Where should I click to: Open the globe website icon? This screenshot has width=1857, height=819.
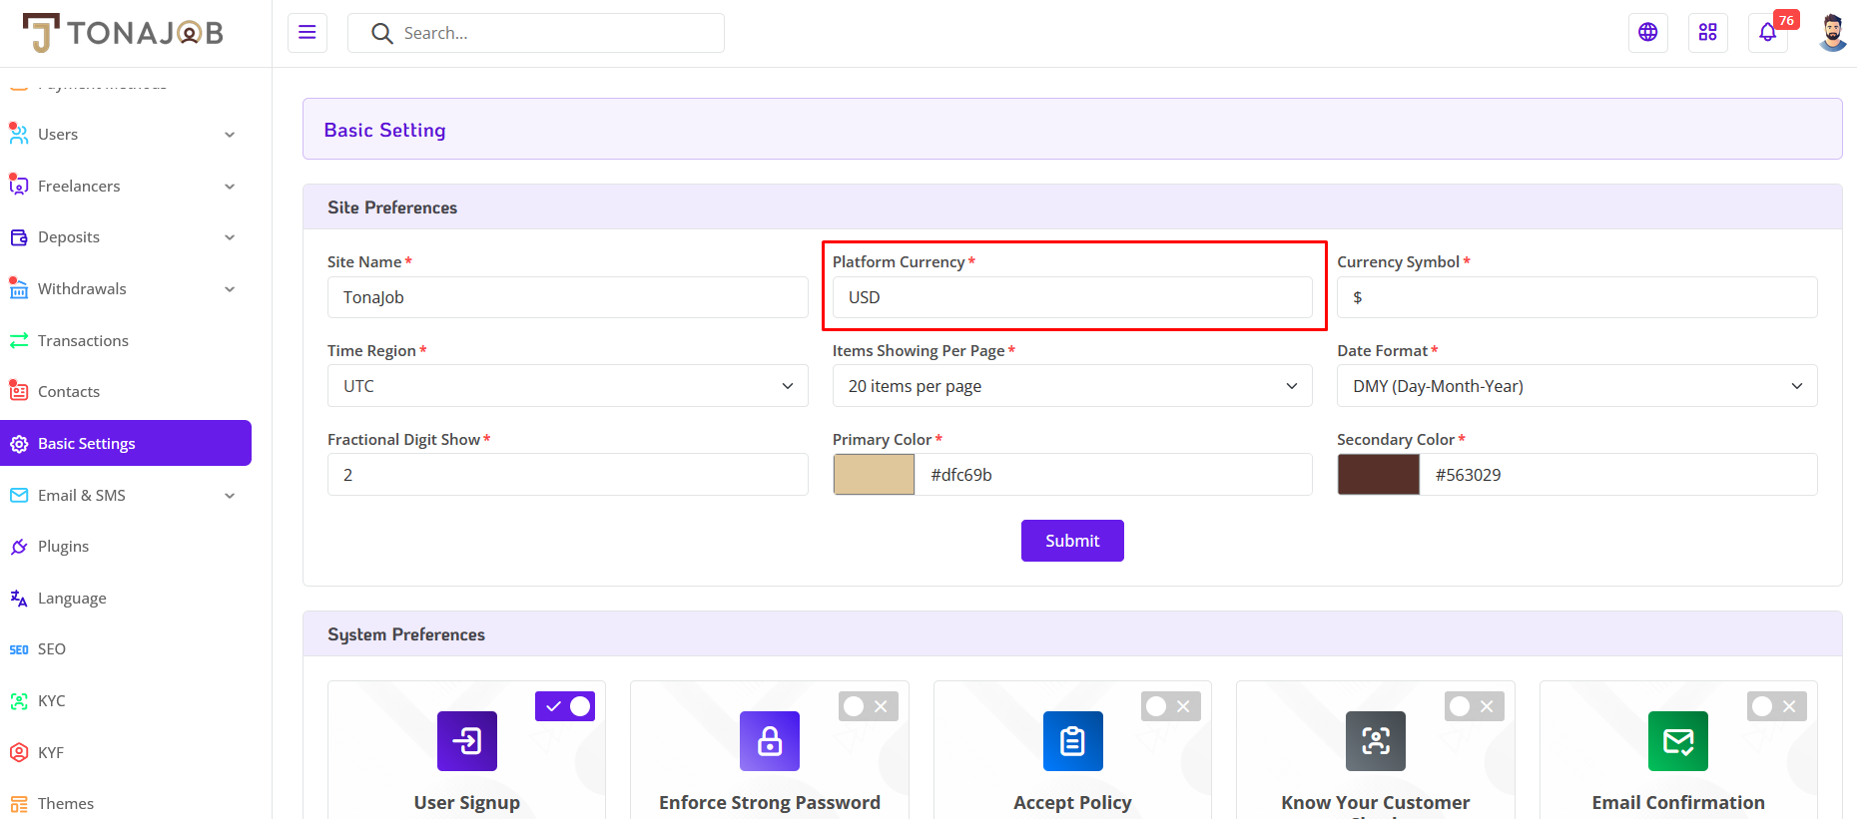click(1648, 33)
